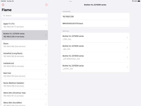Open the _http._tcp. service entry
This screenshot has width=141, height=106.
point(95,38)
